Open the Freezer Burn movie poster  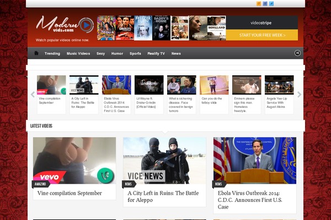click(x=143, y=28)
